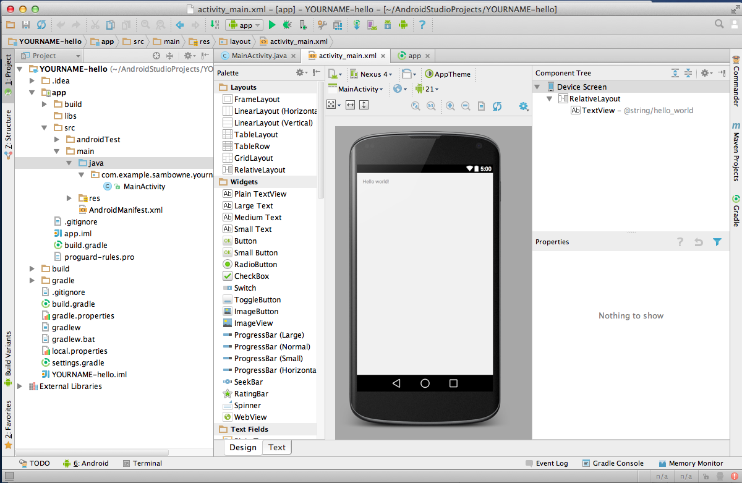
Task: Open the app run configuration dropdown
Action: pos(245,25)
